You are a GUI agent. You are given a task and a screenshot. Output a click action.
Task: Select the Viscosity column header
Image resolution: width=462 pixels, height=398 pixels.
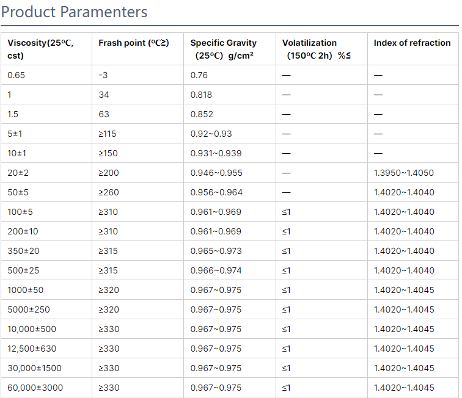(x=40, y=49)
